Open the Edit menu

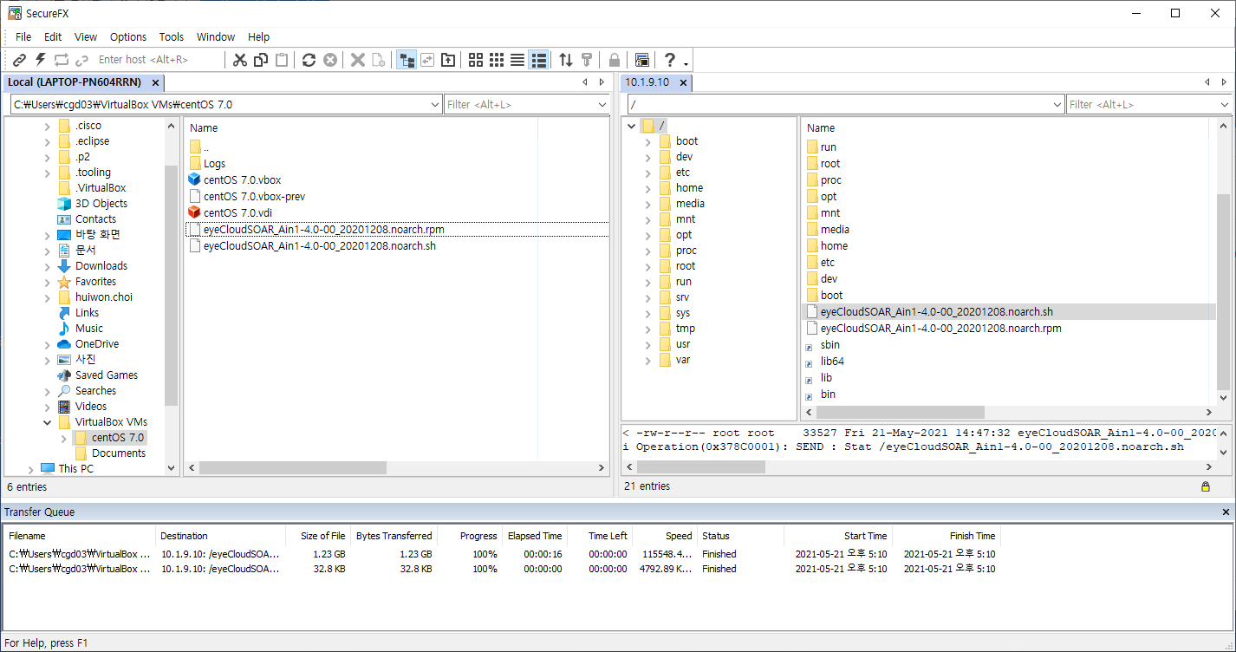(x=53, y=36)
